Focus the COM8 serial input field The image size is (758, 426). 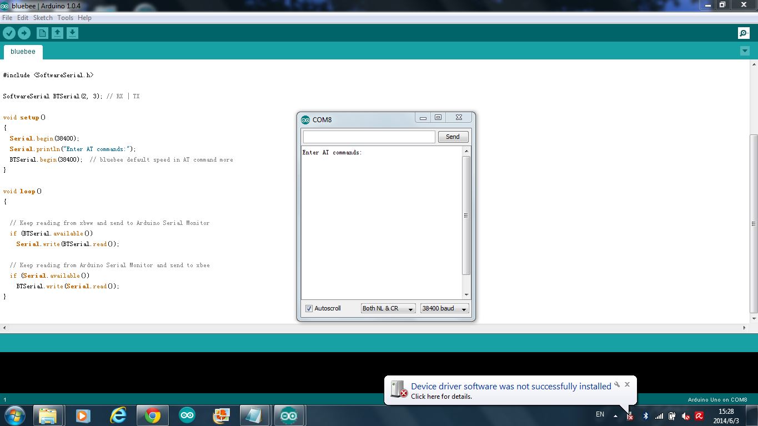[x=369, y=137]
